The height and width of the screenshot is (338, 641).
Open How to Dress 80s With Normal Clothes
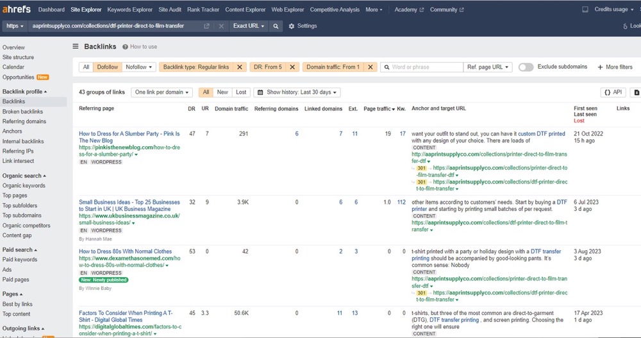point(125,251)
